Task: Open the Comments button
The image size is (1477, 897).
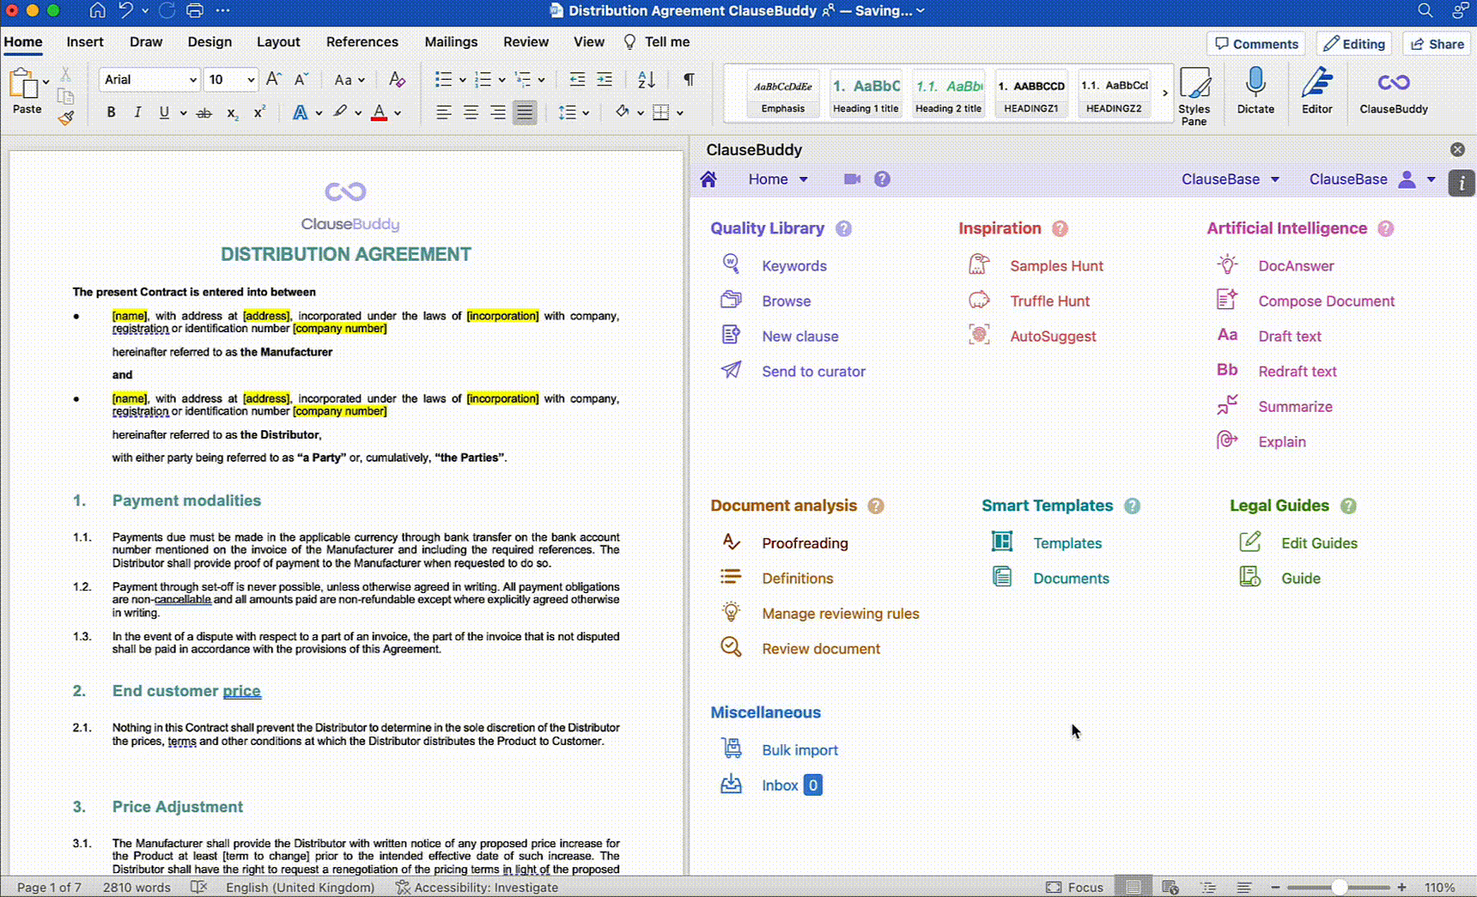Action: (x=1255, y=44)
